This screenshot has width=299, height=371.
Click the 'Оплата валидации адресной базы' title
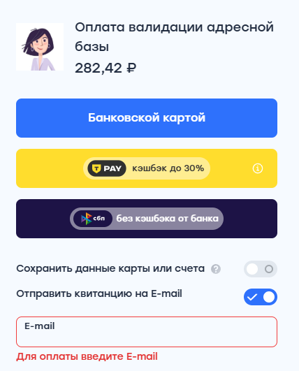tap(175, 36)
